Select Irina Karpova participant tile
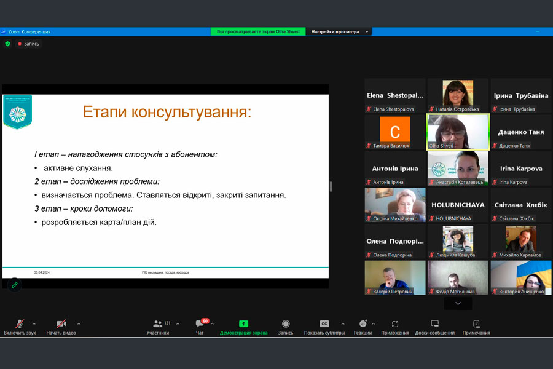This screenshot has width=553, height=369. point(521,169)
